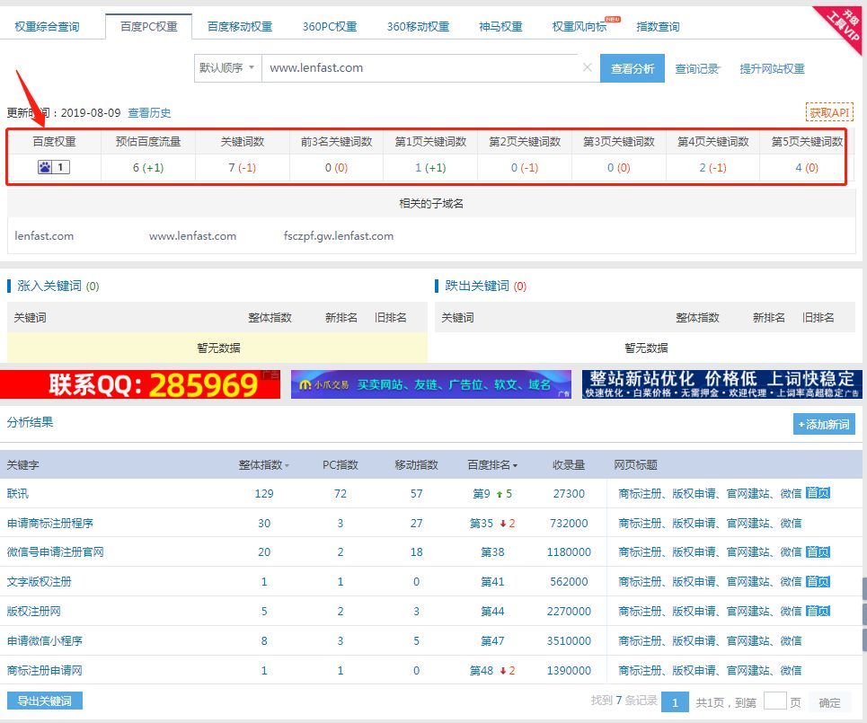Click page title link in 申请微信小程序 row

pyautogui.click(x=710, y=640)
